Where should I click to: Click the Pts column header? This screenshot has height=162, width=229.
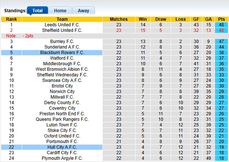(x=222, y=19)
